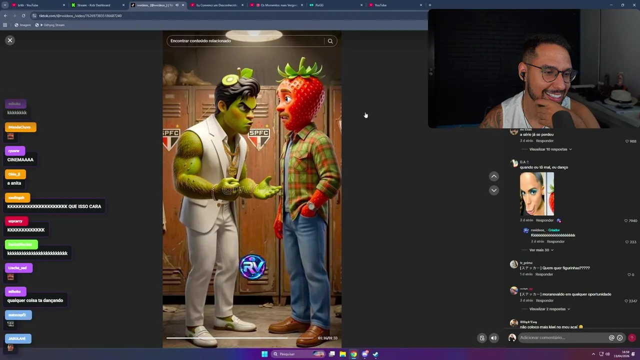Screen dimensions: 640x360
Task: Go back with browser back arrow
Action: [x=5, y=15]
